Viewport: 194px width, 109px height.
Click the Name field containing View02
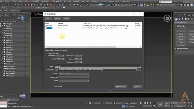click(x=98, y=66)
